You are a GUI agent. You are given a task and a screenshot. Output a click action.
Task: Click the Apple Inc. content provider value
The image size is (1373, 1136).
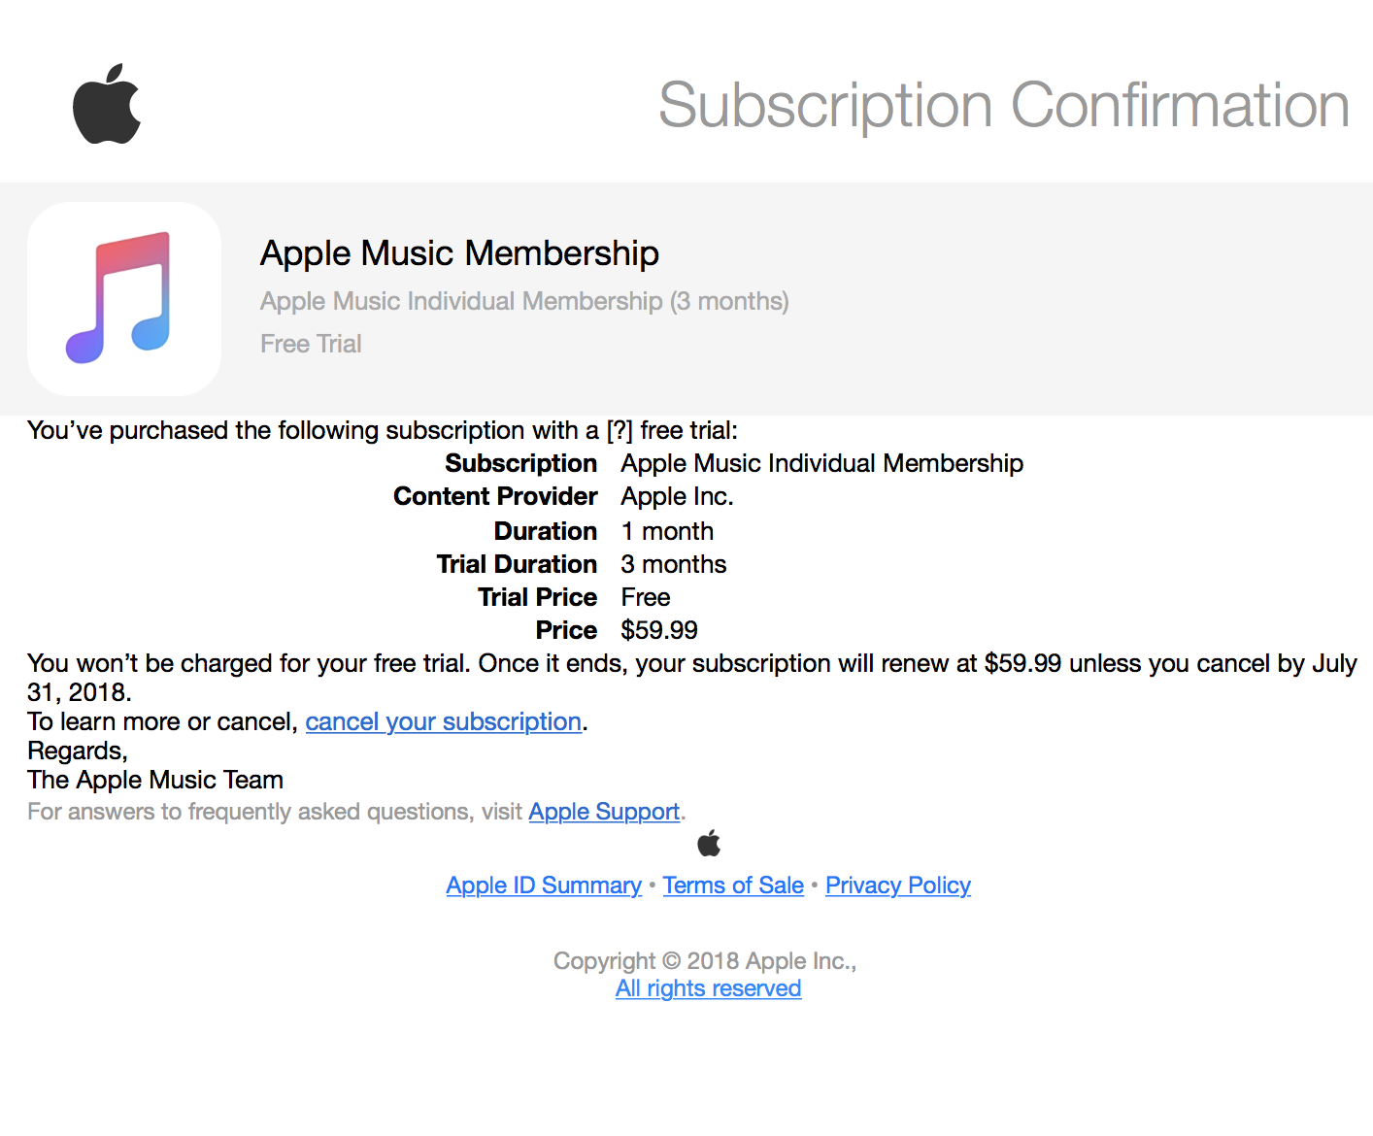678,496
